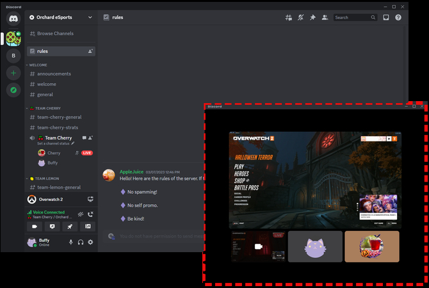Open the soundboard button
Viewport: 429px width, 288px height.
tap(88, 227)
